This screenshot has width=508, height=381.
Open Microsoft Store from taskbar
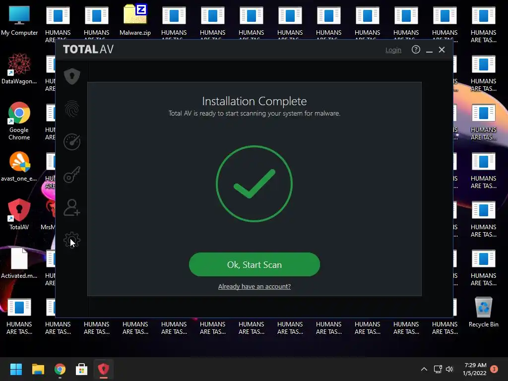point(82,369)
